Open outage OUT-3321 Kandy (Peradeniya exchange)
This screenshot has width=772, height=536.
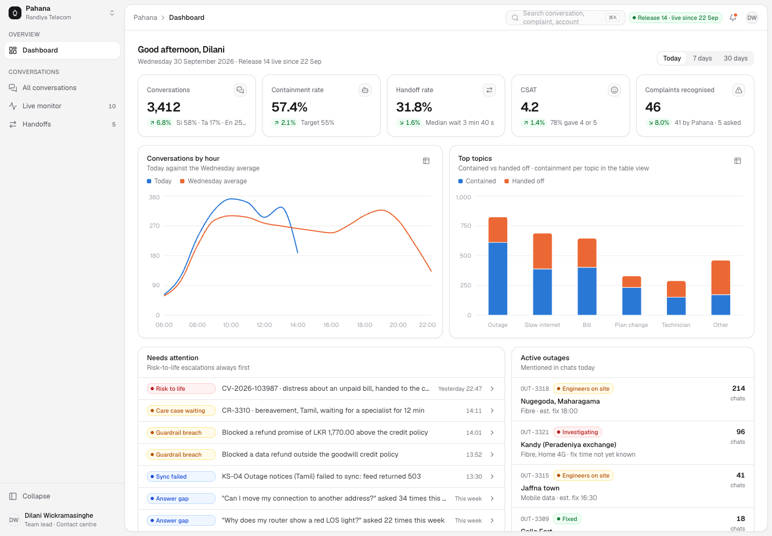(x=633, y=443)
